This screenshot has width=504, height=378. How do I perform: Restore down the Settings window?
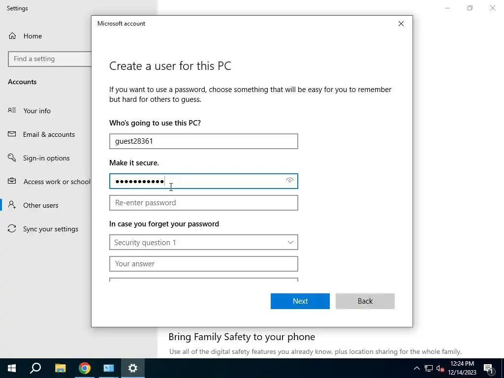(x=470, y=8)
